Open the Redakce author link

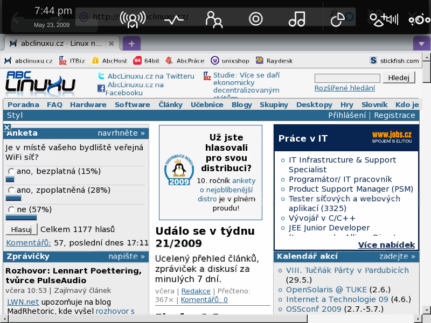(x=196, y=291)
